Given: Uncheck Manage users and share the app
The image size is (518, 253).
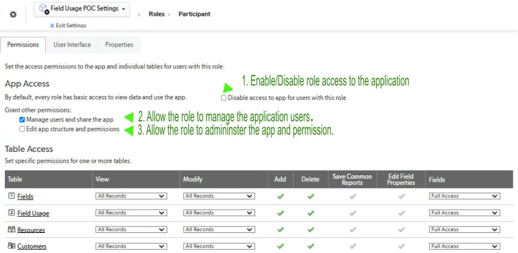Looking at the screenshot, I should click(x=22, y=119).
